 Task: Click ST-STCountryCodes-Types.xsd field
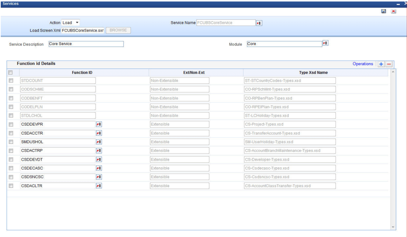pos(290,80)
